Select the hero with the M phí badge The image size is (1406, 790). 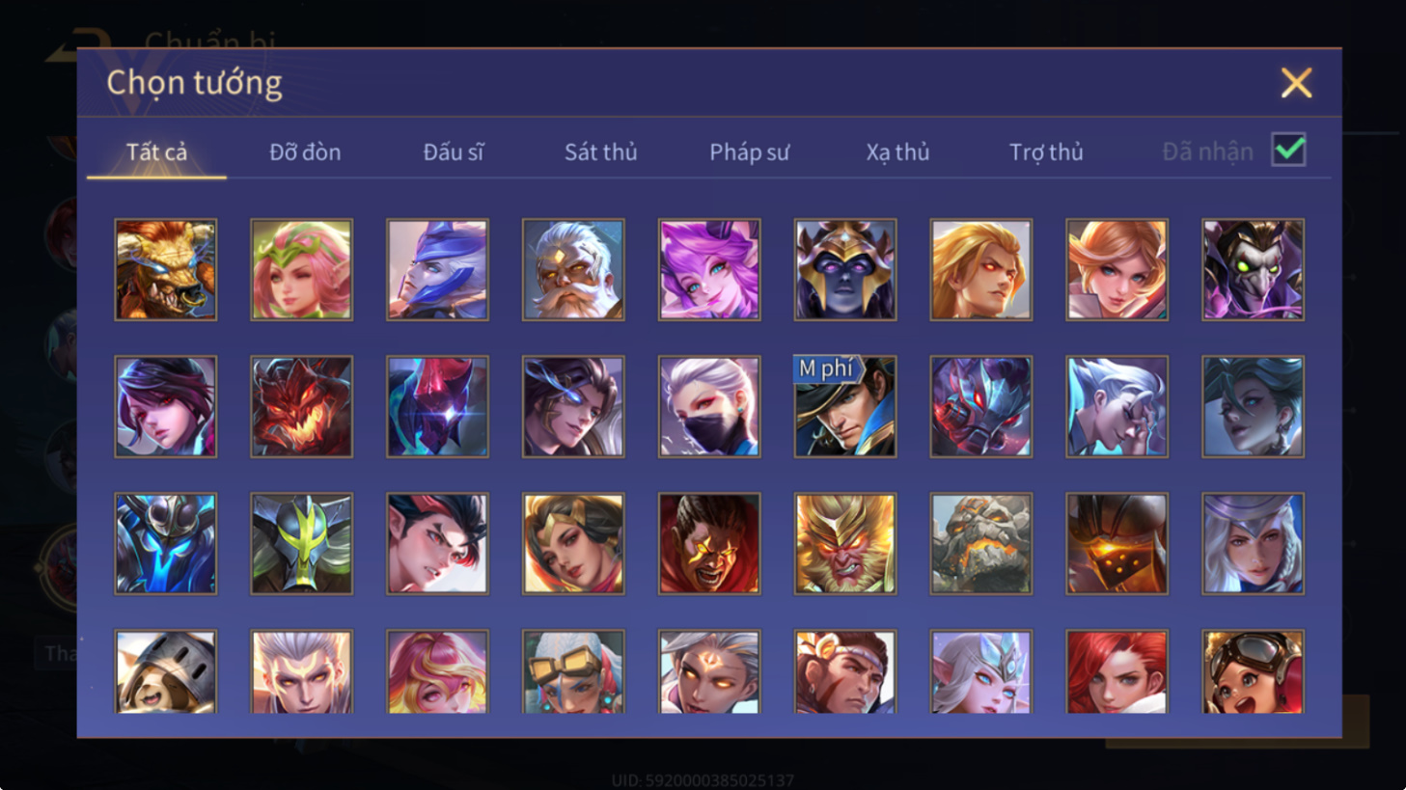click(845, 406)
